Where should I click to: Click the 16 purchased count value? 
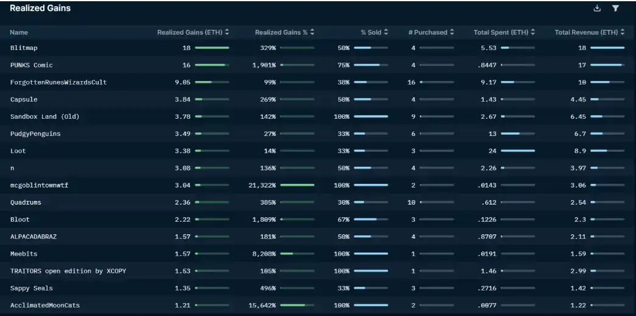pyautogui.click(x=411, y=82)
